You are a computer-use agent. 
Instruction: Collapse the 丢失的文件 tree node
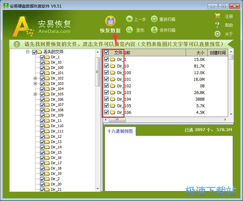coord(27,52)
